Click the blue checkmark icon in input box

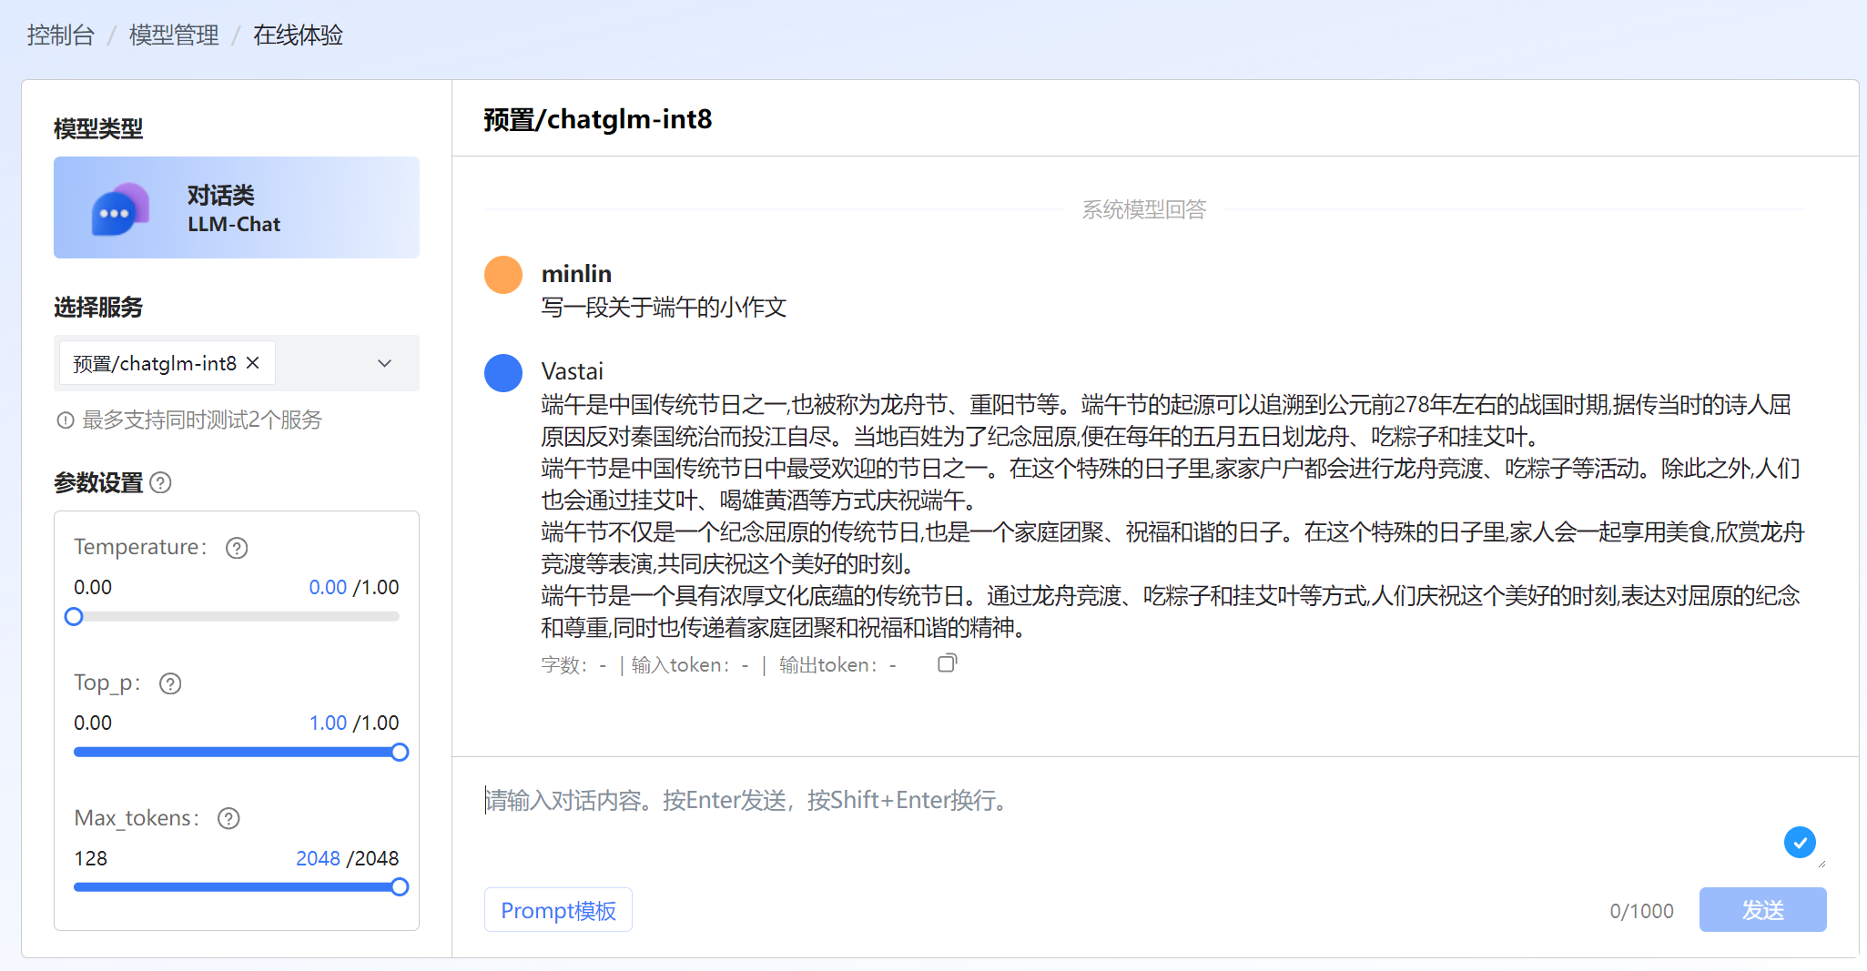1800,843
